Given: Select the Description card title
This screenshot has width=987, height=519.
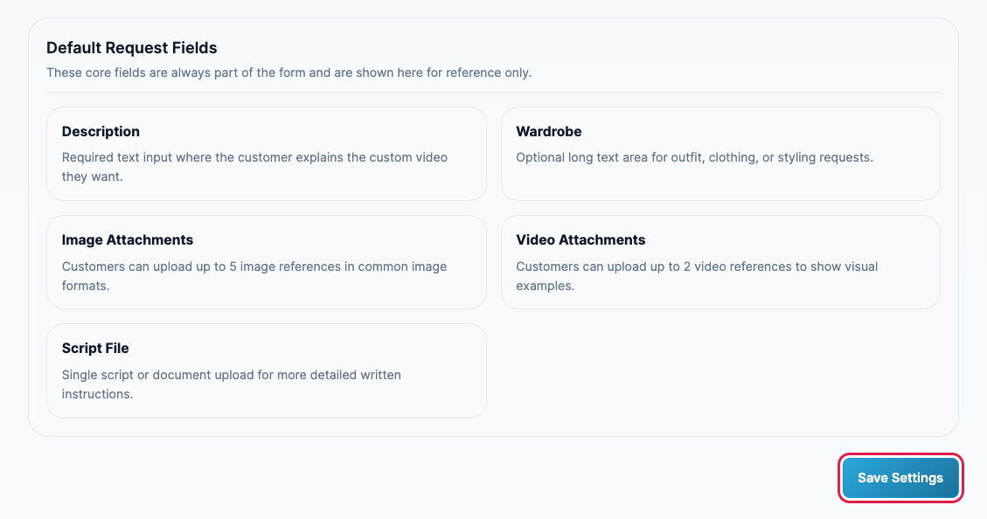Looking at the screenshot, I should (101, 131).
